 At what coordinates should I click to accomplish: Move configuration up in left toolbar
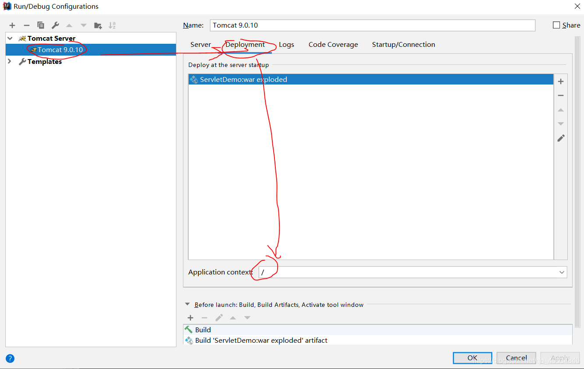[69, 25]
